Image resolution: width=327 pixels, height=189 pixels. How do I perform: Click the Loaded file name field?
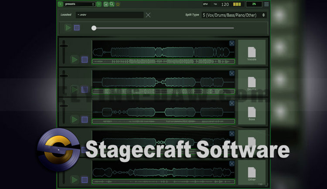[x=109, y=15]
